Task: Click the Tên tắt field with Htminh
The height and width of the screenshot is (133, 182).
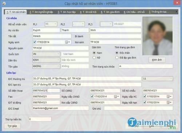Action: (x=52, y=36)
